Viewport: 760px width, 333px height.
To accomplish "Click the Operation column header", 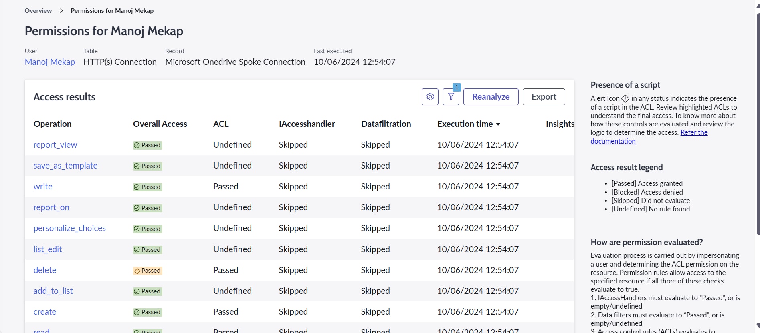I will click(53, 124).
